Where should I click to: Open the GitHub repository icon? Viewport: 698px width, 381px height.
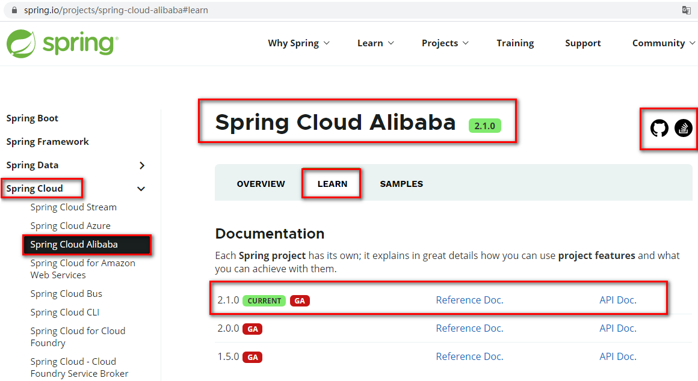pyautogui.click(x=659, y=128)
